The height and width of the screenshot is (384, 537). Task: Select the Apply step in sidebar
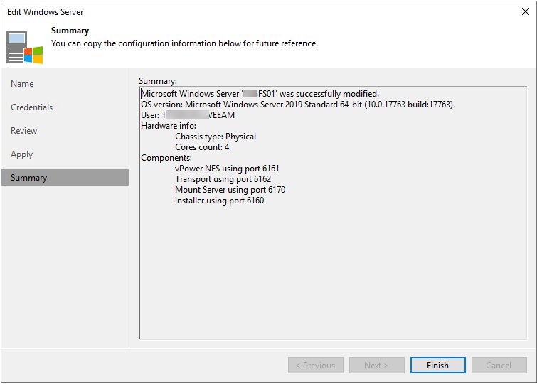21,154
